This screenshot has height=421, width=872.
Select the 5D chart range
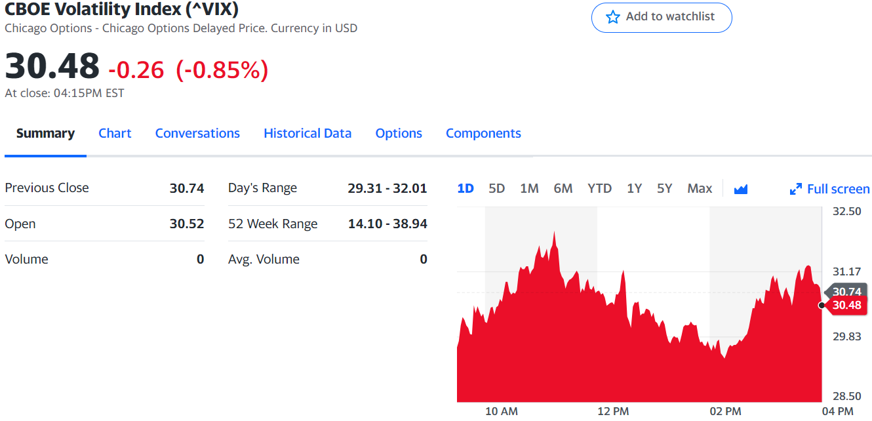click(497, 188)
